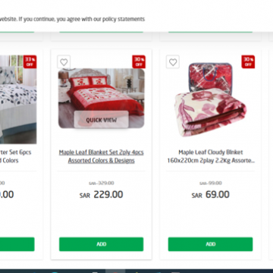Add the Maple Leaf Blanket Set to cart
The width and height of the screenshot is (273, 273).
102,244
